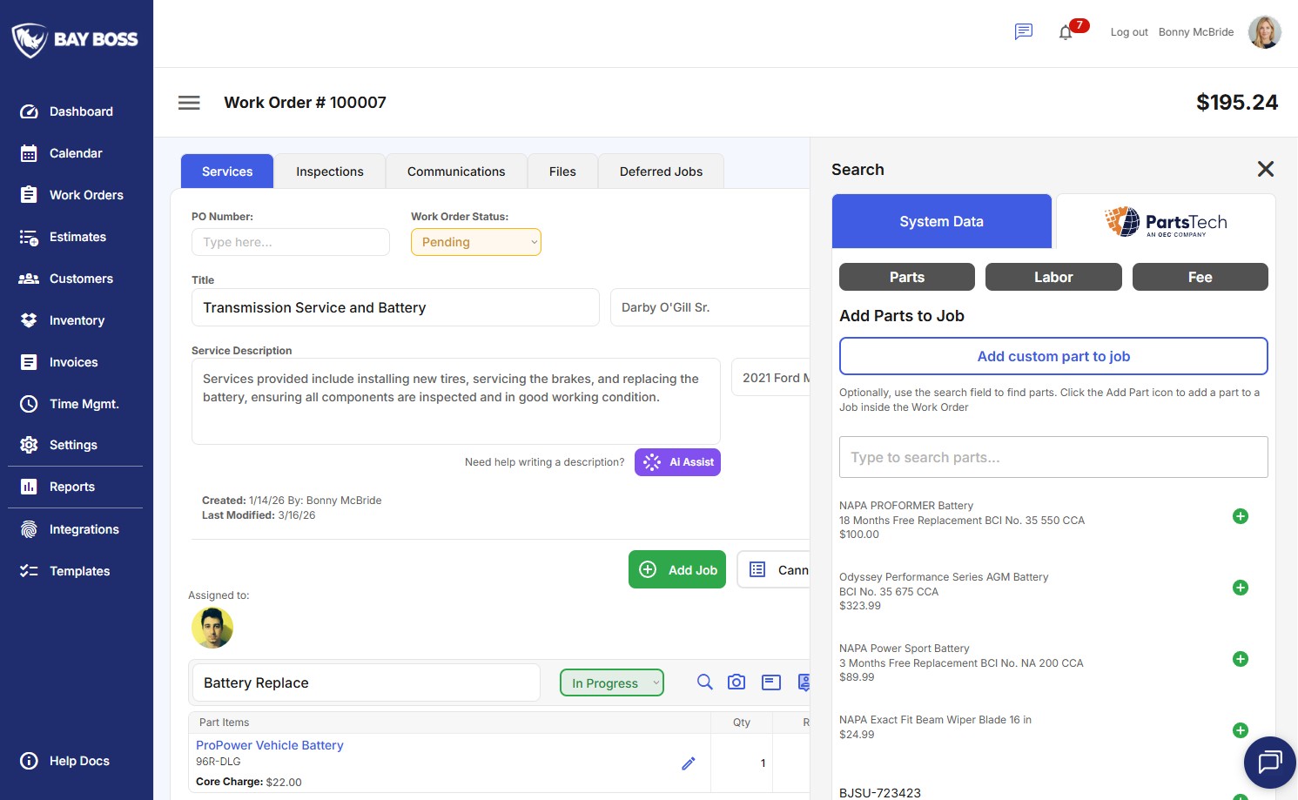Open notifications bell with 7 alerts
This screenshot has width=1298, height=800.
[x=1065, y=32]
